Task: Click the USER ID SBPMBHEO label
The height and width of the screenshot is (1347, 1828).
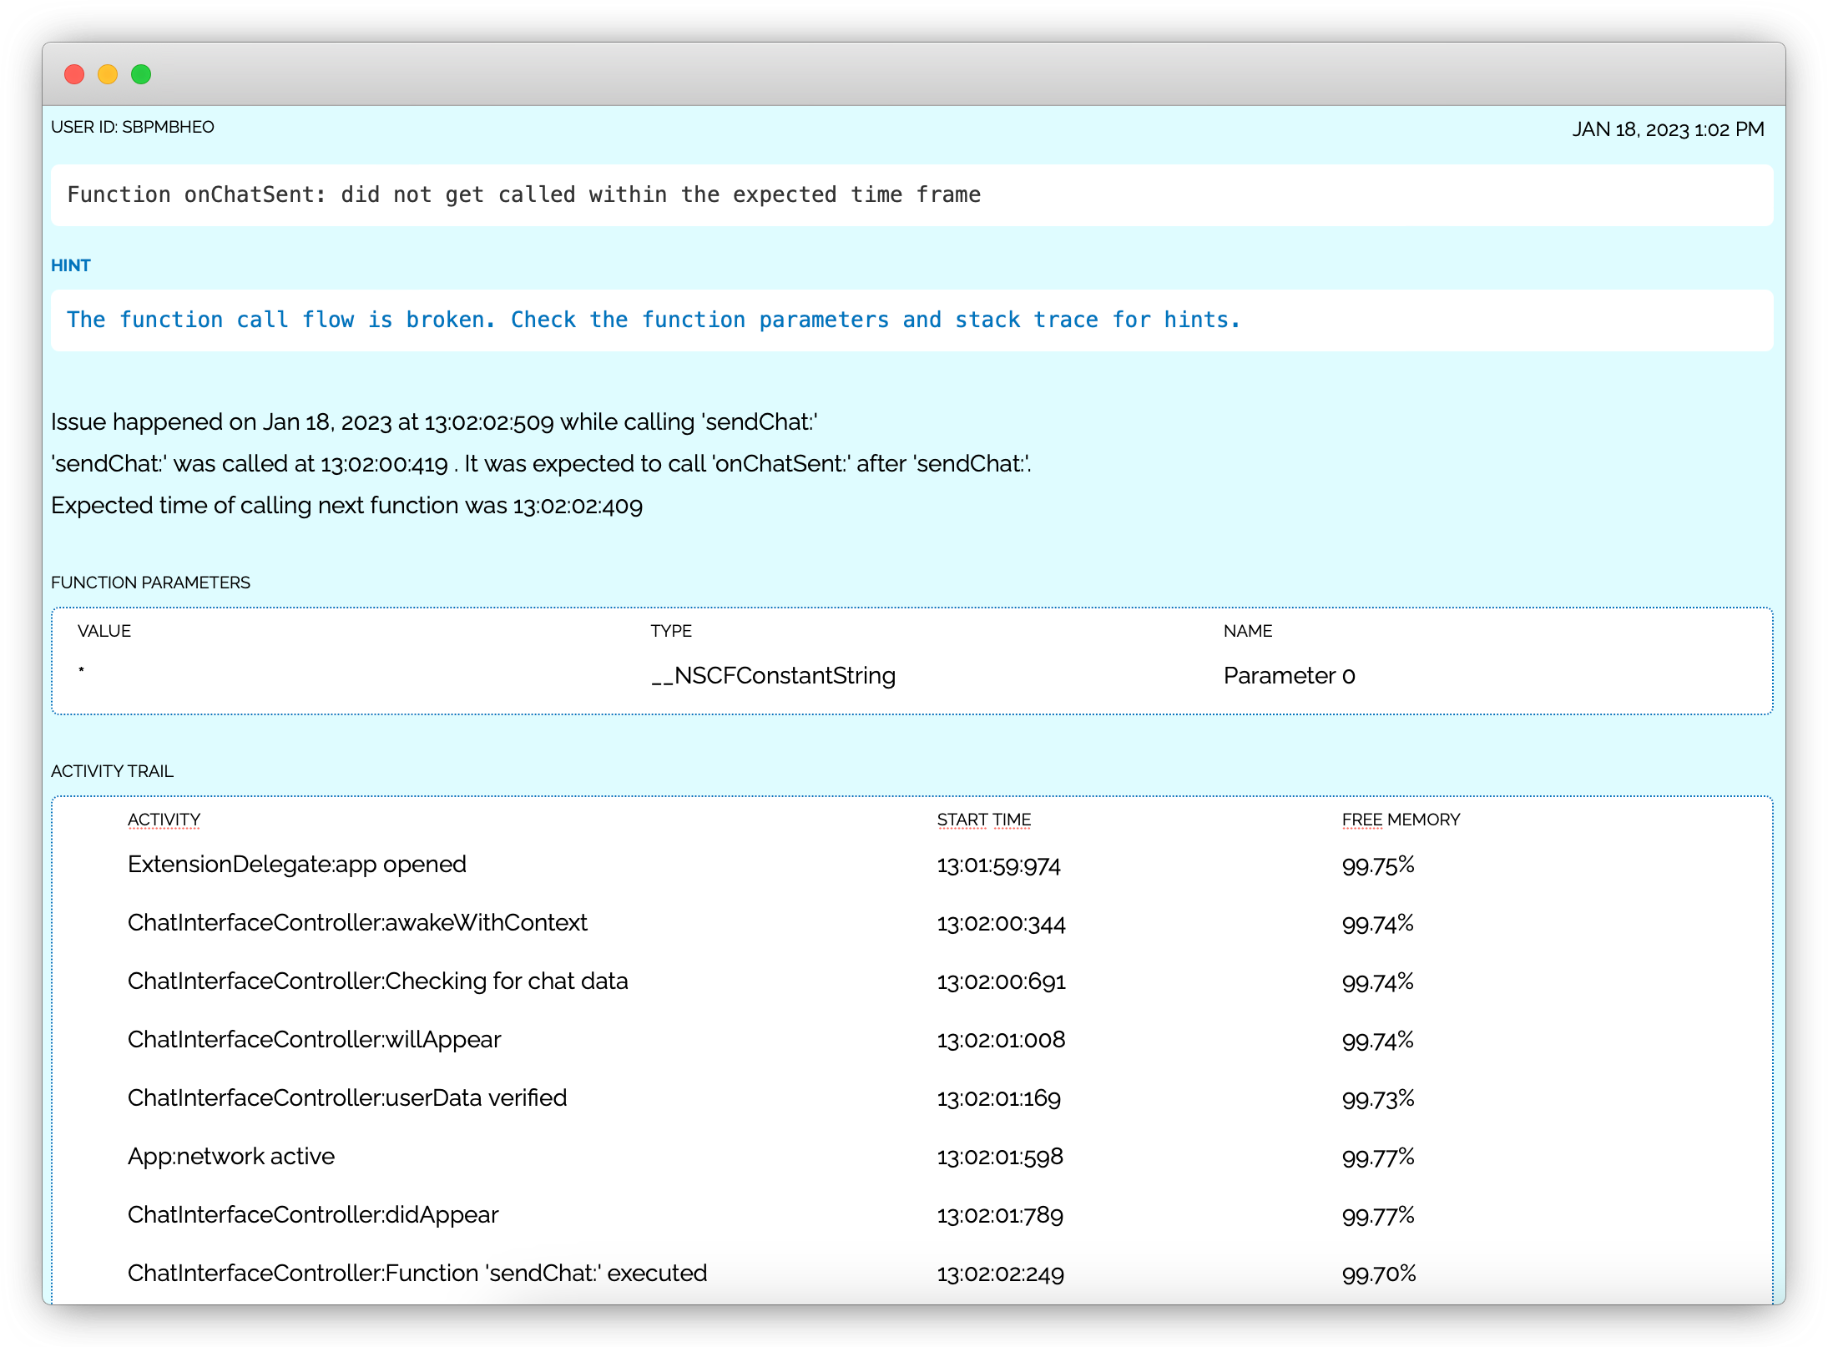Action: (132, 128)
